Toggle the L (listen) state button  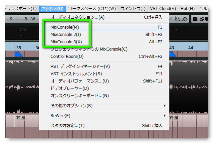point(18,19)
